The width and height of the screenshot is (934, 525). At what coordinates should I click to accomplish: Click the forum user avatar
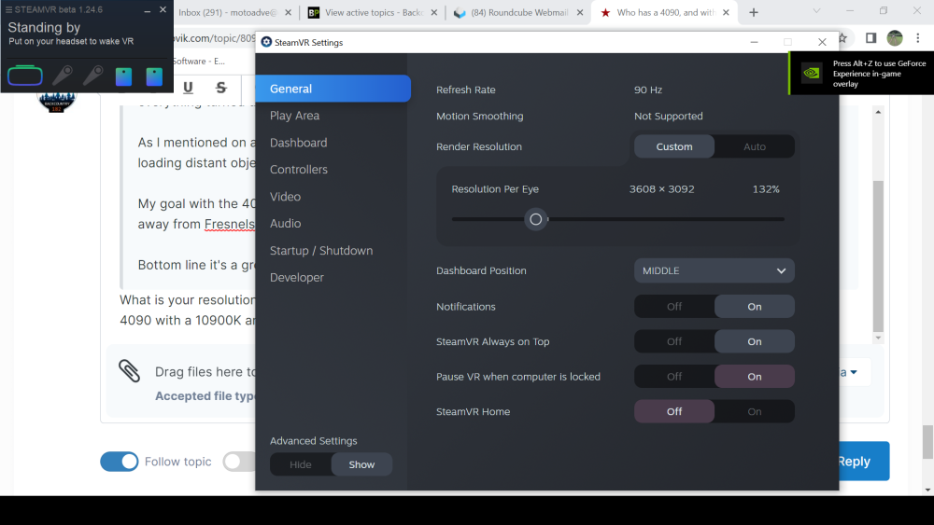coord(57,100)
